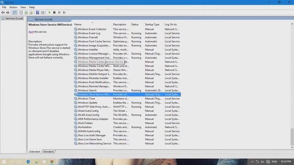Select the Windows License Manager service
Screen dimensions: 294x165
pos(127,54)
